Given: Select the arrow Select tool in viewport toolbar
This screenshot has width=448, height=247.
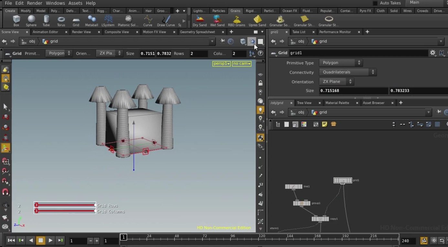Looking at the screenshot, I should click(x=5, y=107).
